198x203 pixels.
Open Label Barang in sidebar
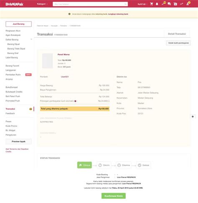(12, 57)
